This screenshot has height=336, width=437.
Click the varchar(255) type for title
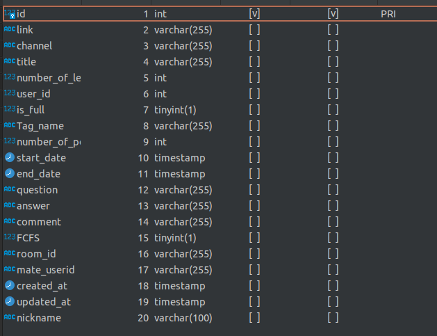(x=183, y=62)
